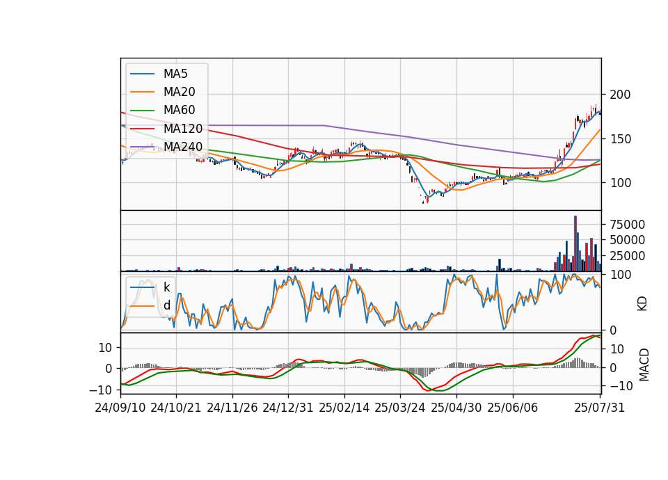
Task: Click the MA5 legend label
Action: (x=175, y=74)
